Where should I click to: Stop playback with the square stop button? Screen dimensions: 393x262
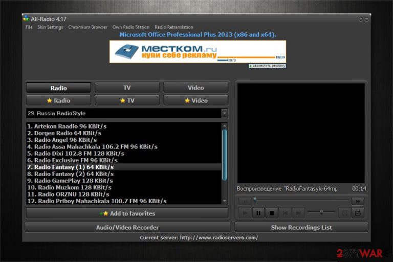(272, 213)
